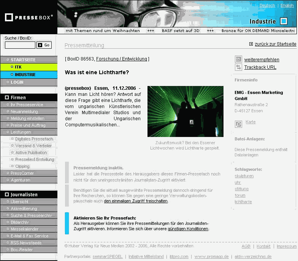Click the Karte magnifier icon

pos(238,124)
